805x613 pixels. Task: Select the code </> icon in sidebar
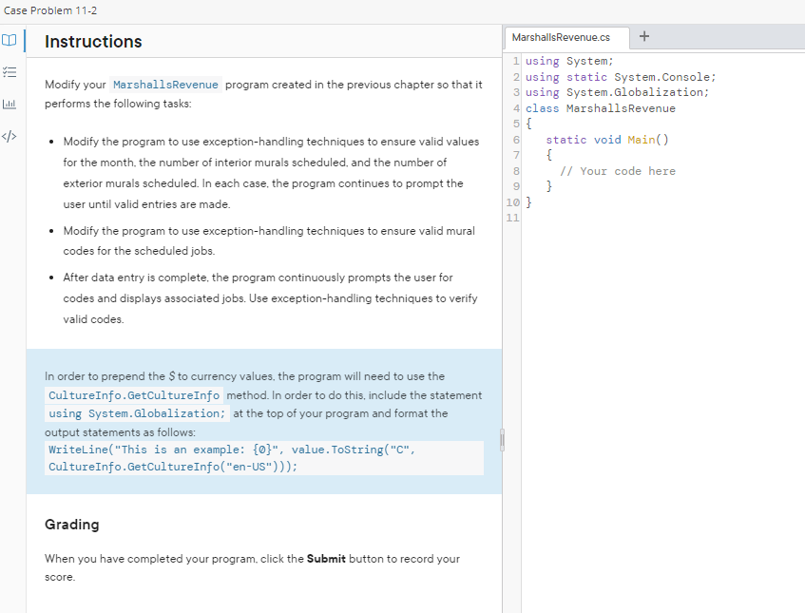click(10, 136)
